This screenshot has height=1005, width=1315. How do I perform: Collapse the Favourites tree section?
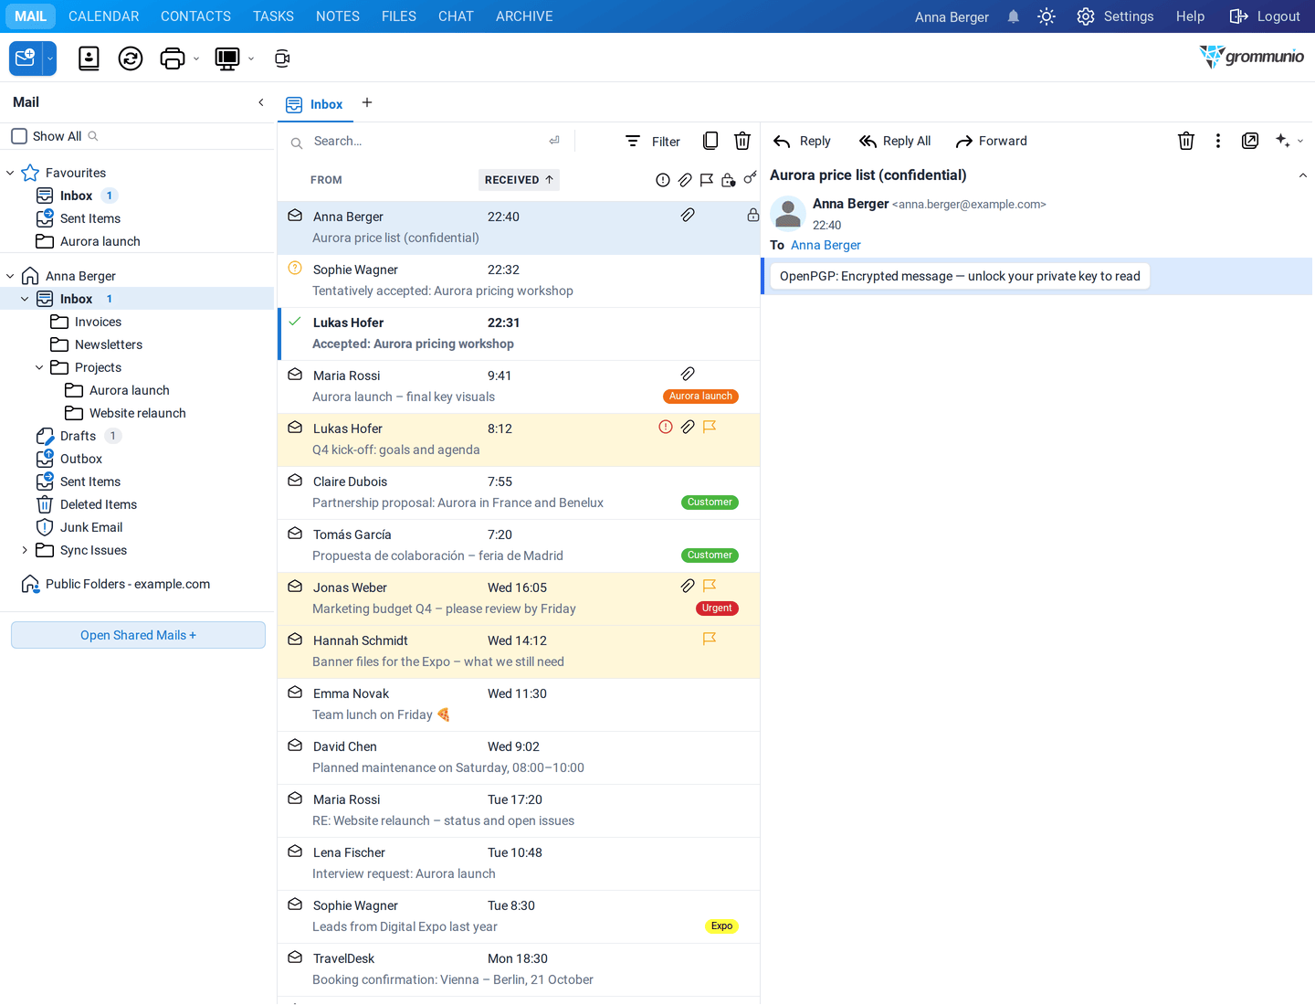coord(10,173)
